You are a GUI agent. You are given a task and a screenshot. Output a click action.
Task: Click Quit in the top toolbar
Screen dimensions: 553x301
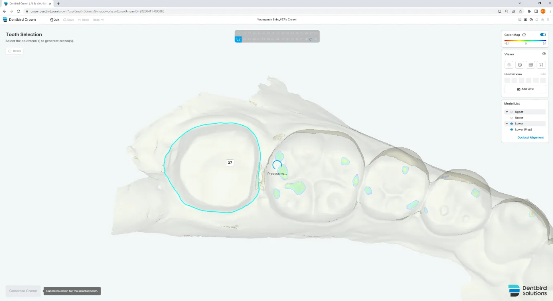click(x=55, y=20)
